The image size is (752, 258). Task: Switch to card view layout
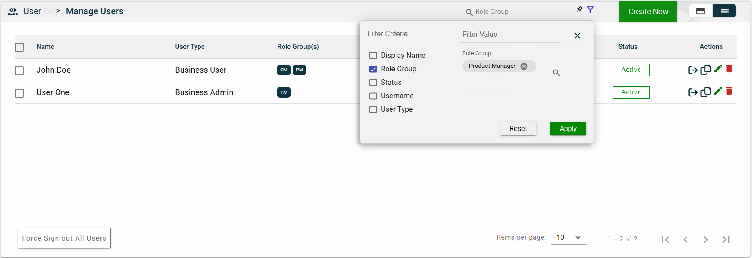coord(700,11)
